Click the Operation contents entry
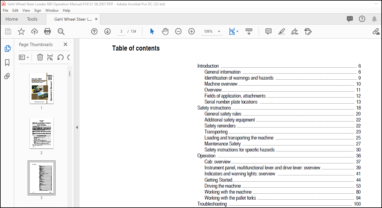The image size is (382, 208). pyautogui.click(x=206, y=156)
